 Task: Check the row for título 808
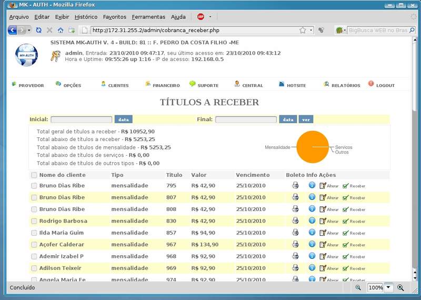[x=34, y=209]
